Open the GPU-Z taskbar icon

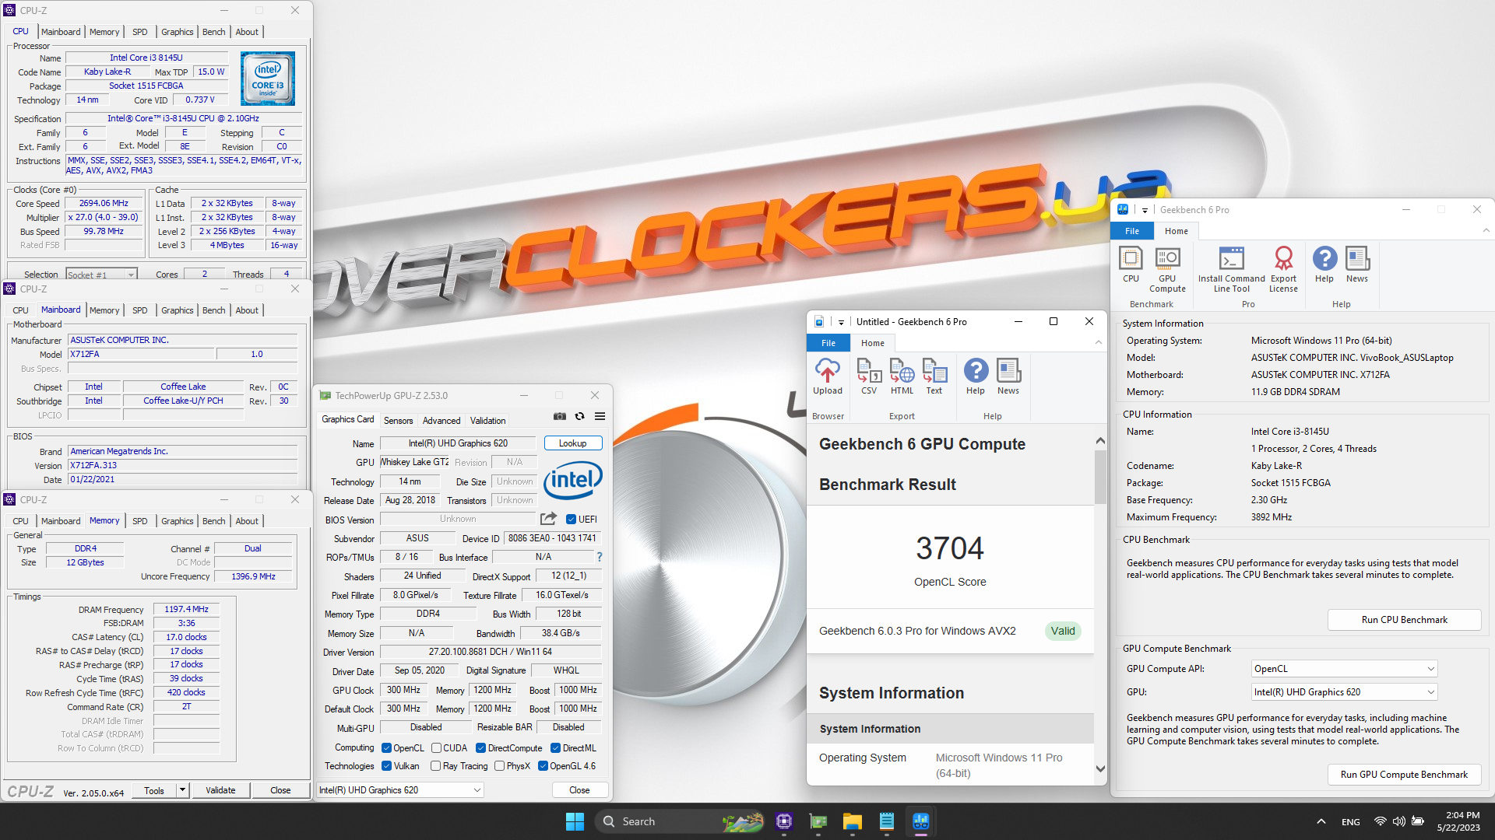(818, 821)
